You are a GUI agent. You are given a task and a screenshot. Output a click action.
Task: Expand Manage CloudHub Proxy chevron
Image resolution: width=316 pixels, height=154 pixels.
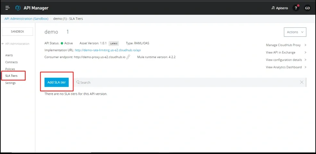pyautogui.click(x=306, y=45)
